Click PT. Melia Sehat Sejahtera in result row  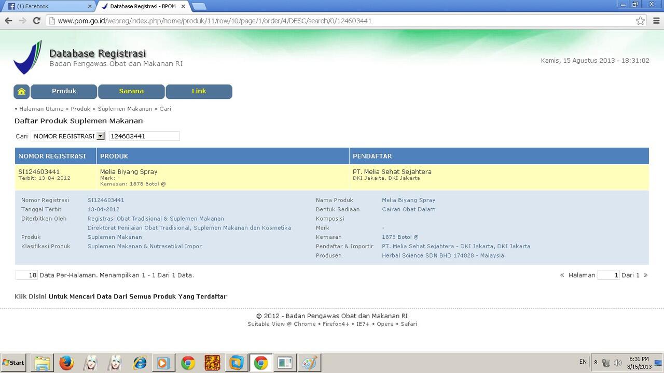[x=392, y=171]
